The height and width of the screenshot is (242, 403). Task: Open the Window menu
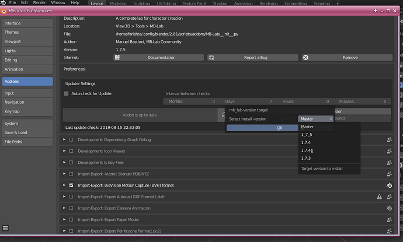[58, 2]
